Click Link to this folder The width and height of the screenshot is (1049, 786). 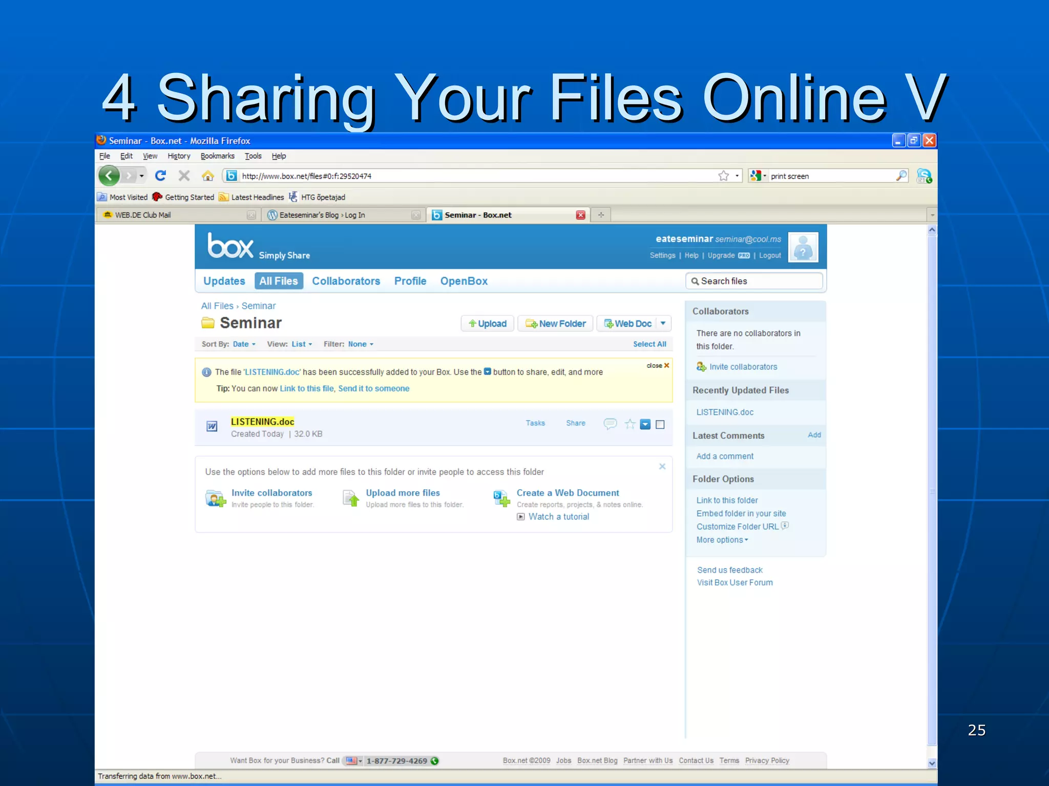point(727,500)
